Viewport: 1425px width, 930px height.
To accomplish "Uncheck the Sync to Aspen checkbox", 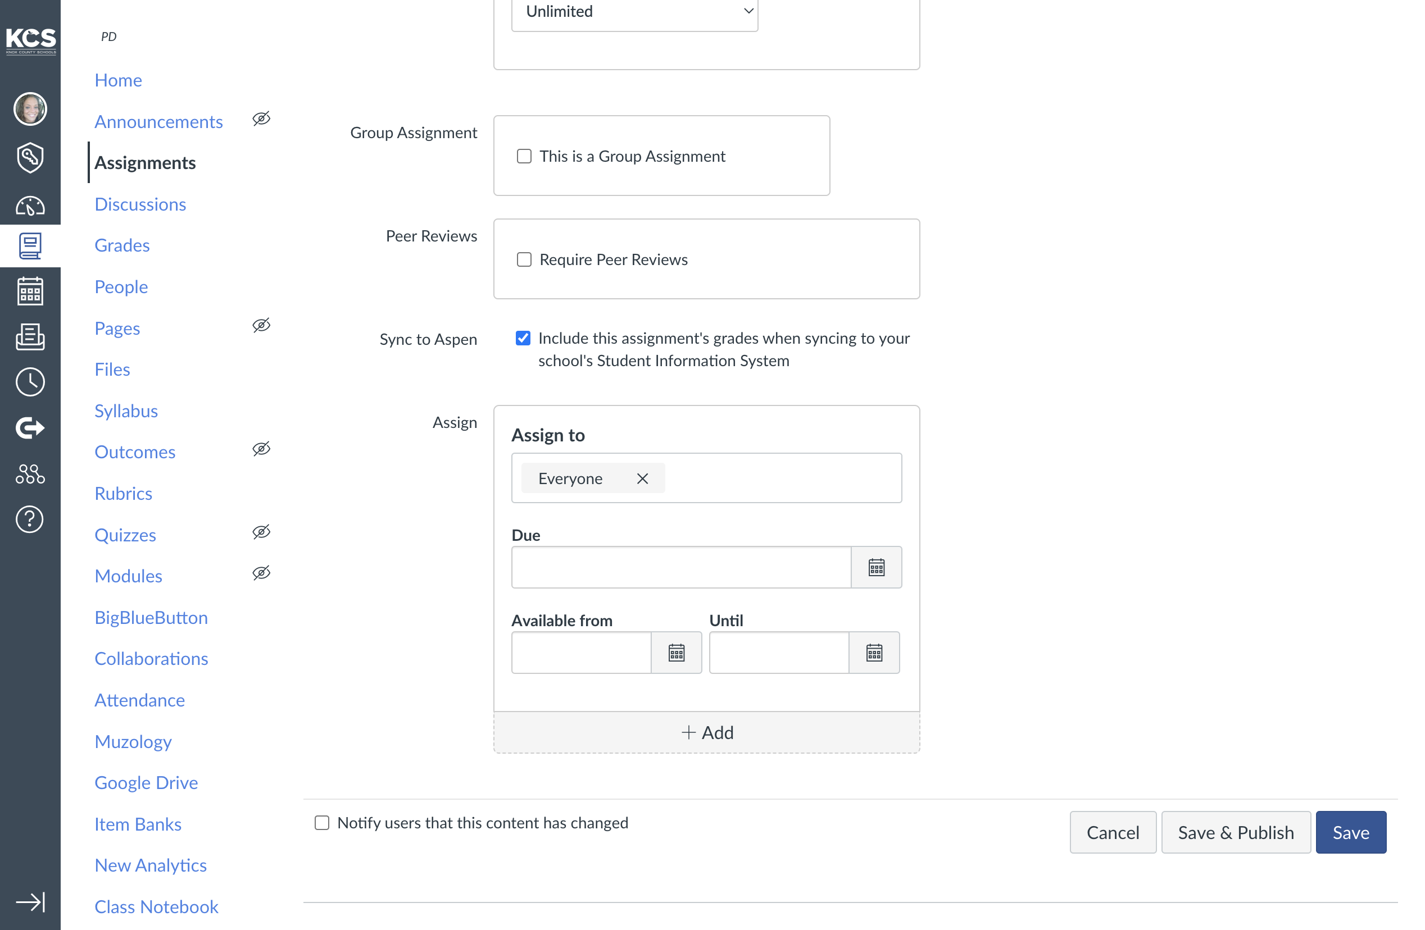I will click(523, 338).
